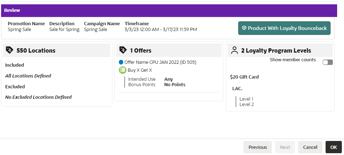Click the box icon in Product With Loyalty Bounceback
This screenshot has height=155, width=344.
click(x=244, y=28)
